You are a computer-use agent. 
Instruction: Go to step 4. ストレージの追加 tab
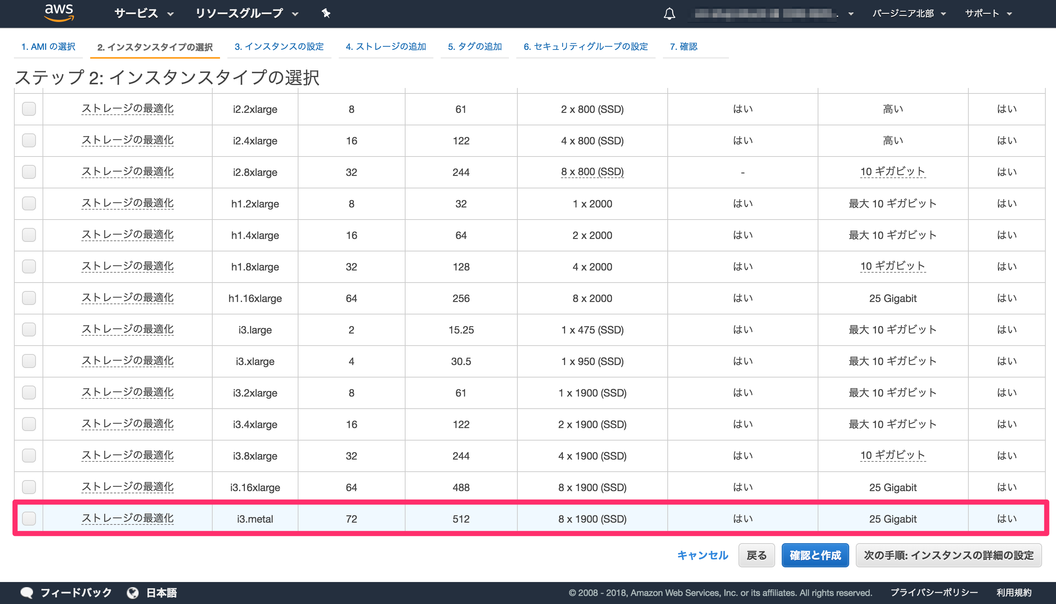coord(385,47)
